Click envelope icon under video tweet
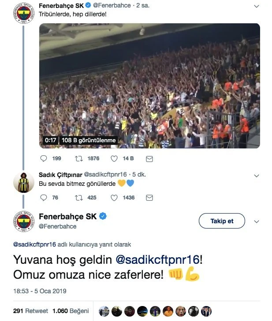Image resolution: width=272 pixels, height=321 pixels. [149, 159]
